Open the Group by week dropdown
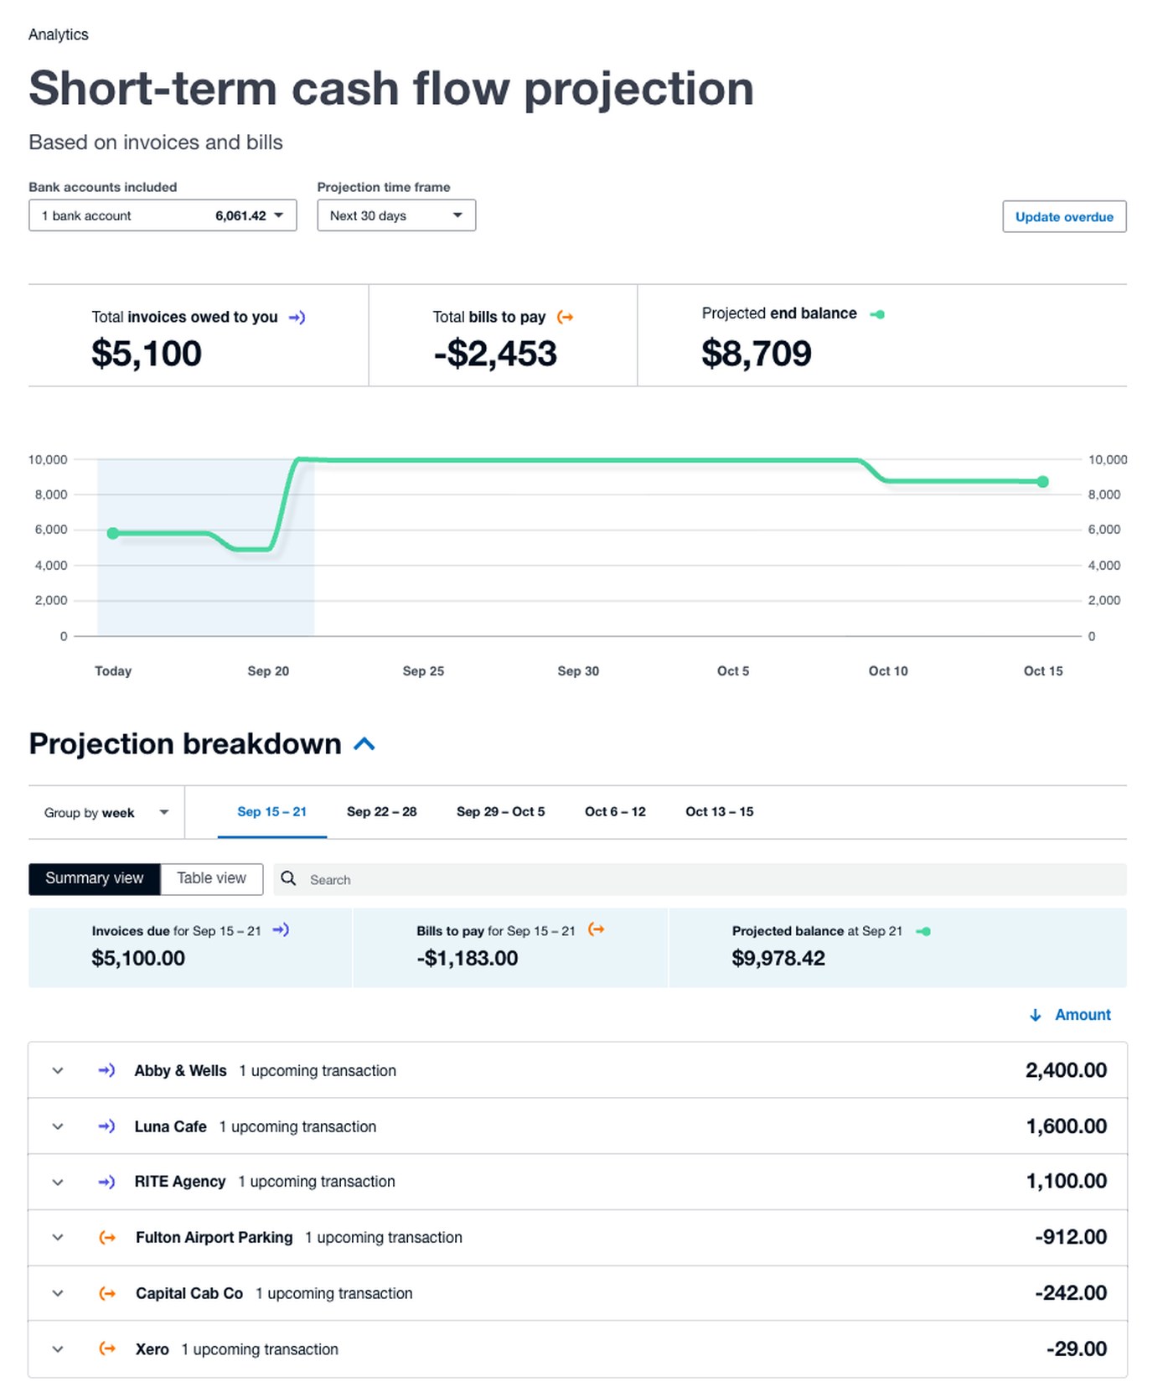 [x=106, y=812]
